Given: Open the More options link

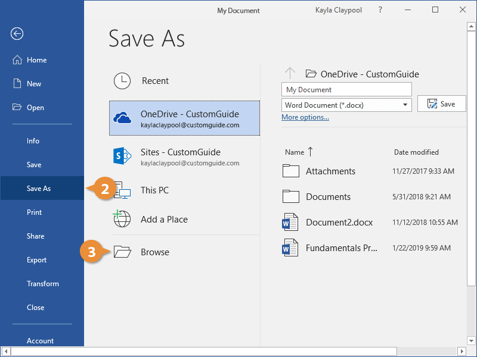Looking at the screenshot, I should 305,117.
